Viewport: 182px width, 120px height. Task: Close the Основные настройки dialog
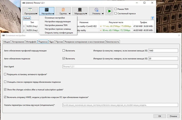pos(179,35)
